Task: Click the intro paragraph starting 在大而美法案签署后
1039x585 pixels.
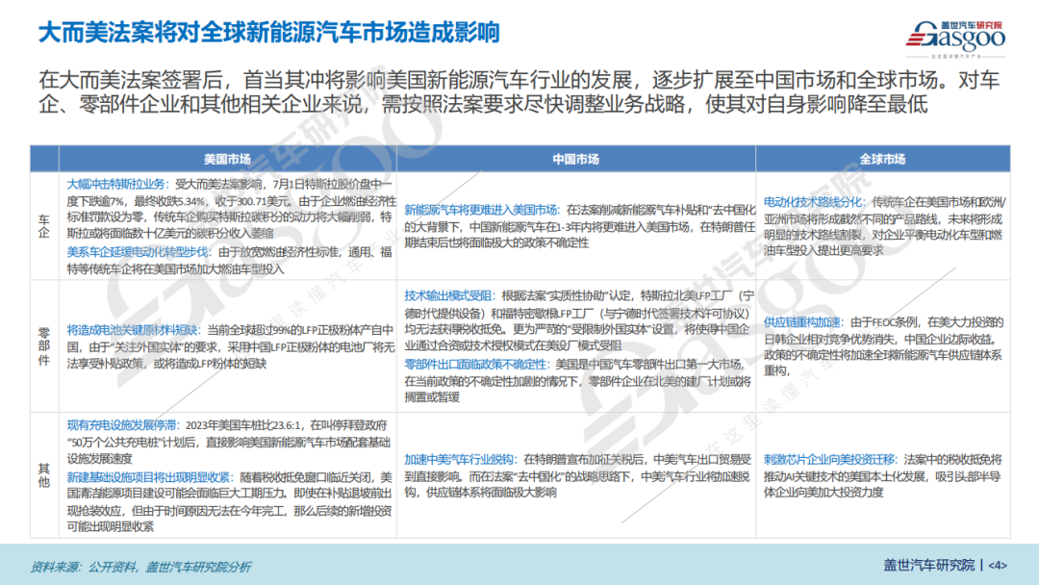Action: (x=519, y=92)
